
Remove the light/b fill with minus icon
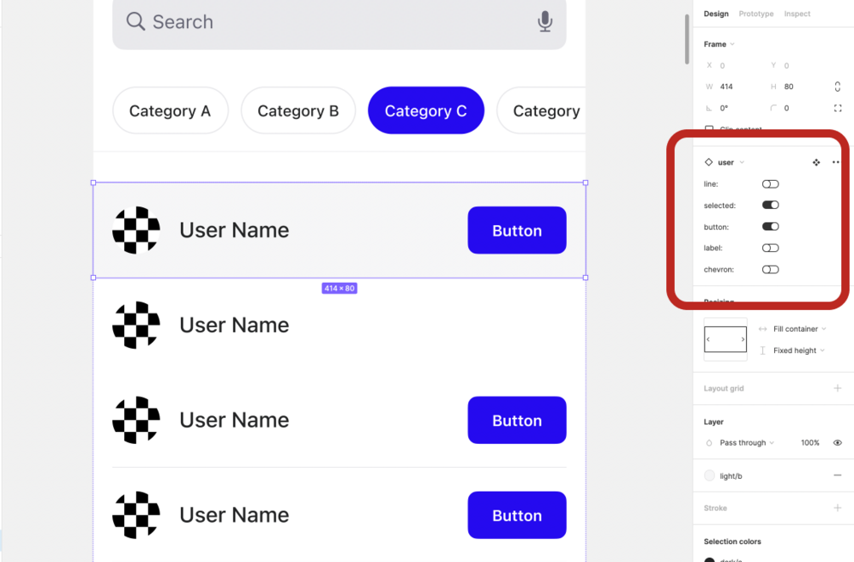point(838,475)
